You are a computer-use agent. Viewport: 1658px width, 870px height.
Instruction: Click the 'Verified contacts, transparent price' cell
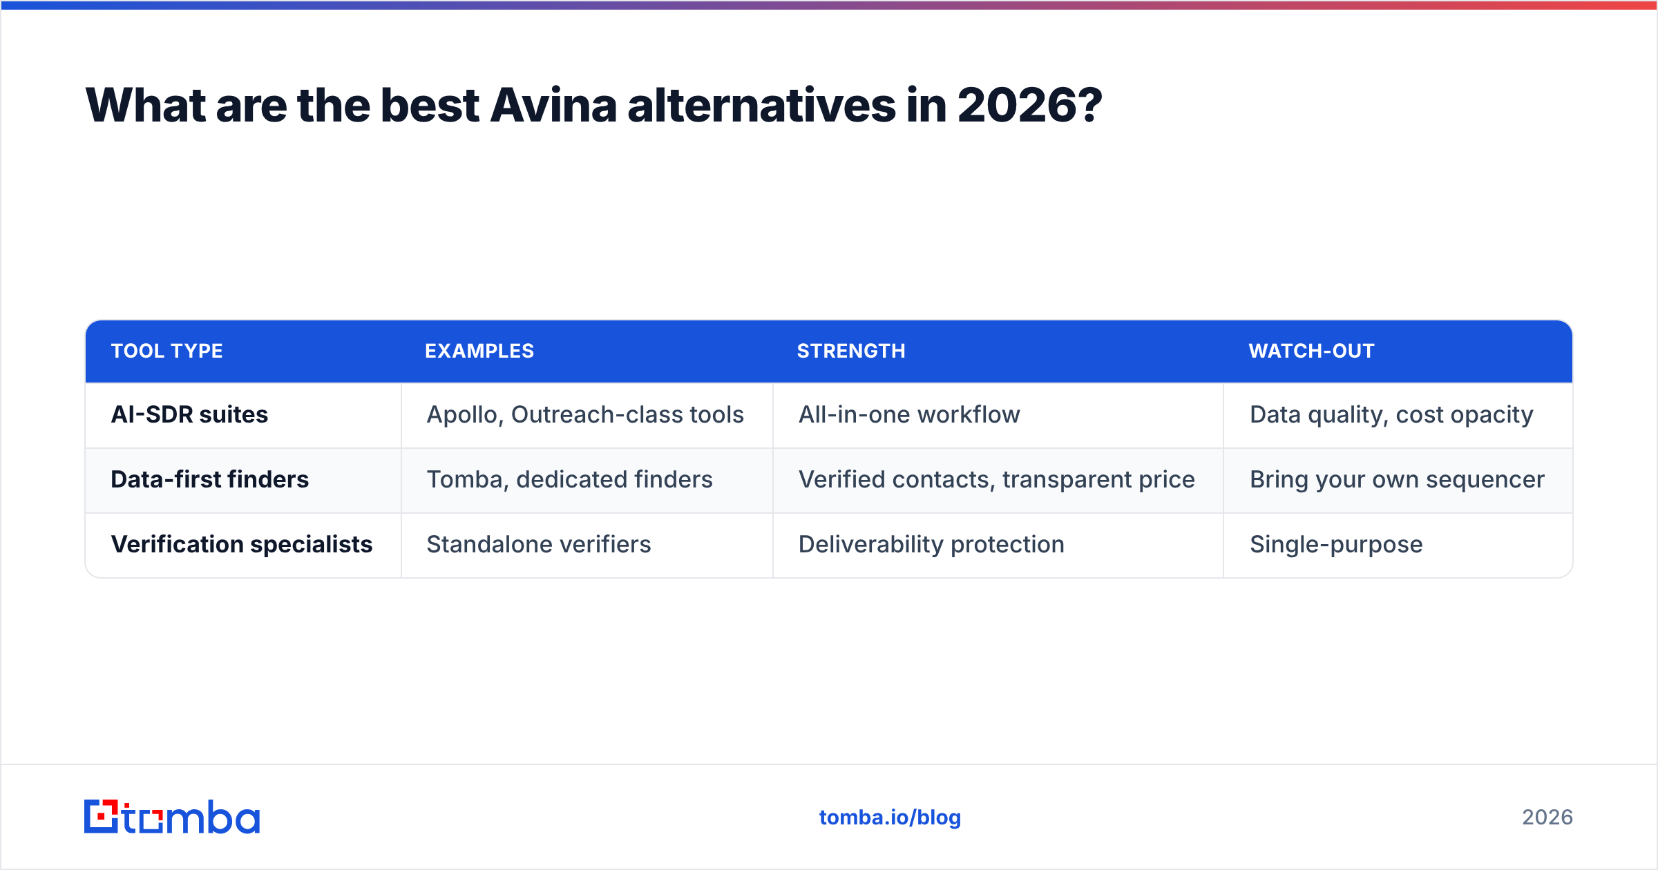(997, 479)
